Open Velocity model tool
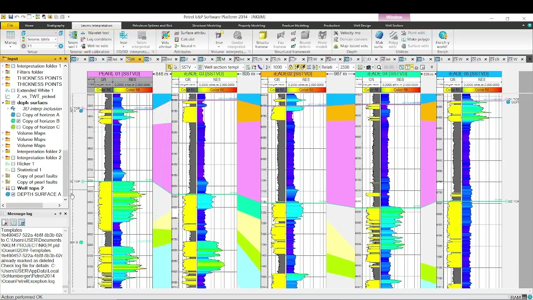Viewport: 533px width, 300px height. pyautogui.click(x=347, y=33)
